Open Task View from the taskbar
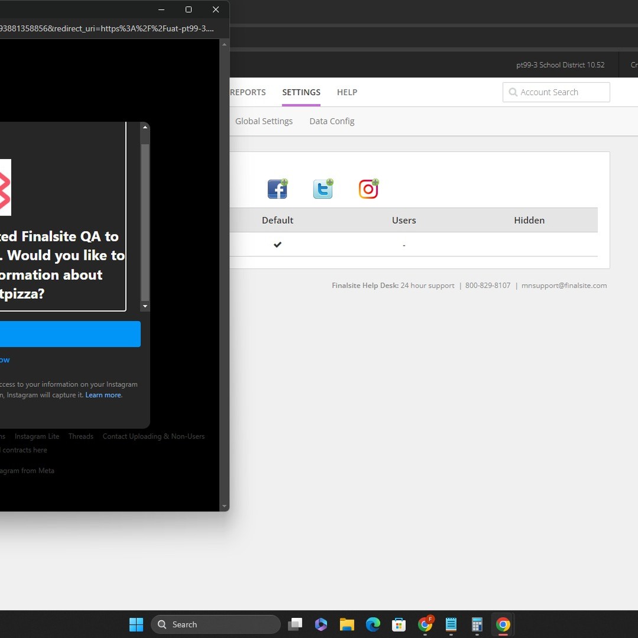The width and height of the screenshot is (638, 638). (x=295, y=624)
